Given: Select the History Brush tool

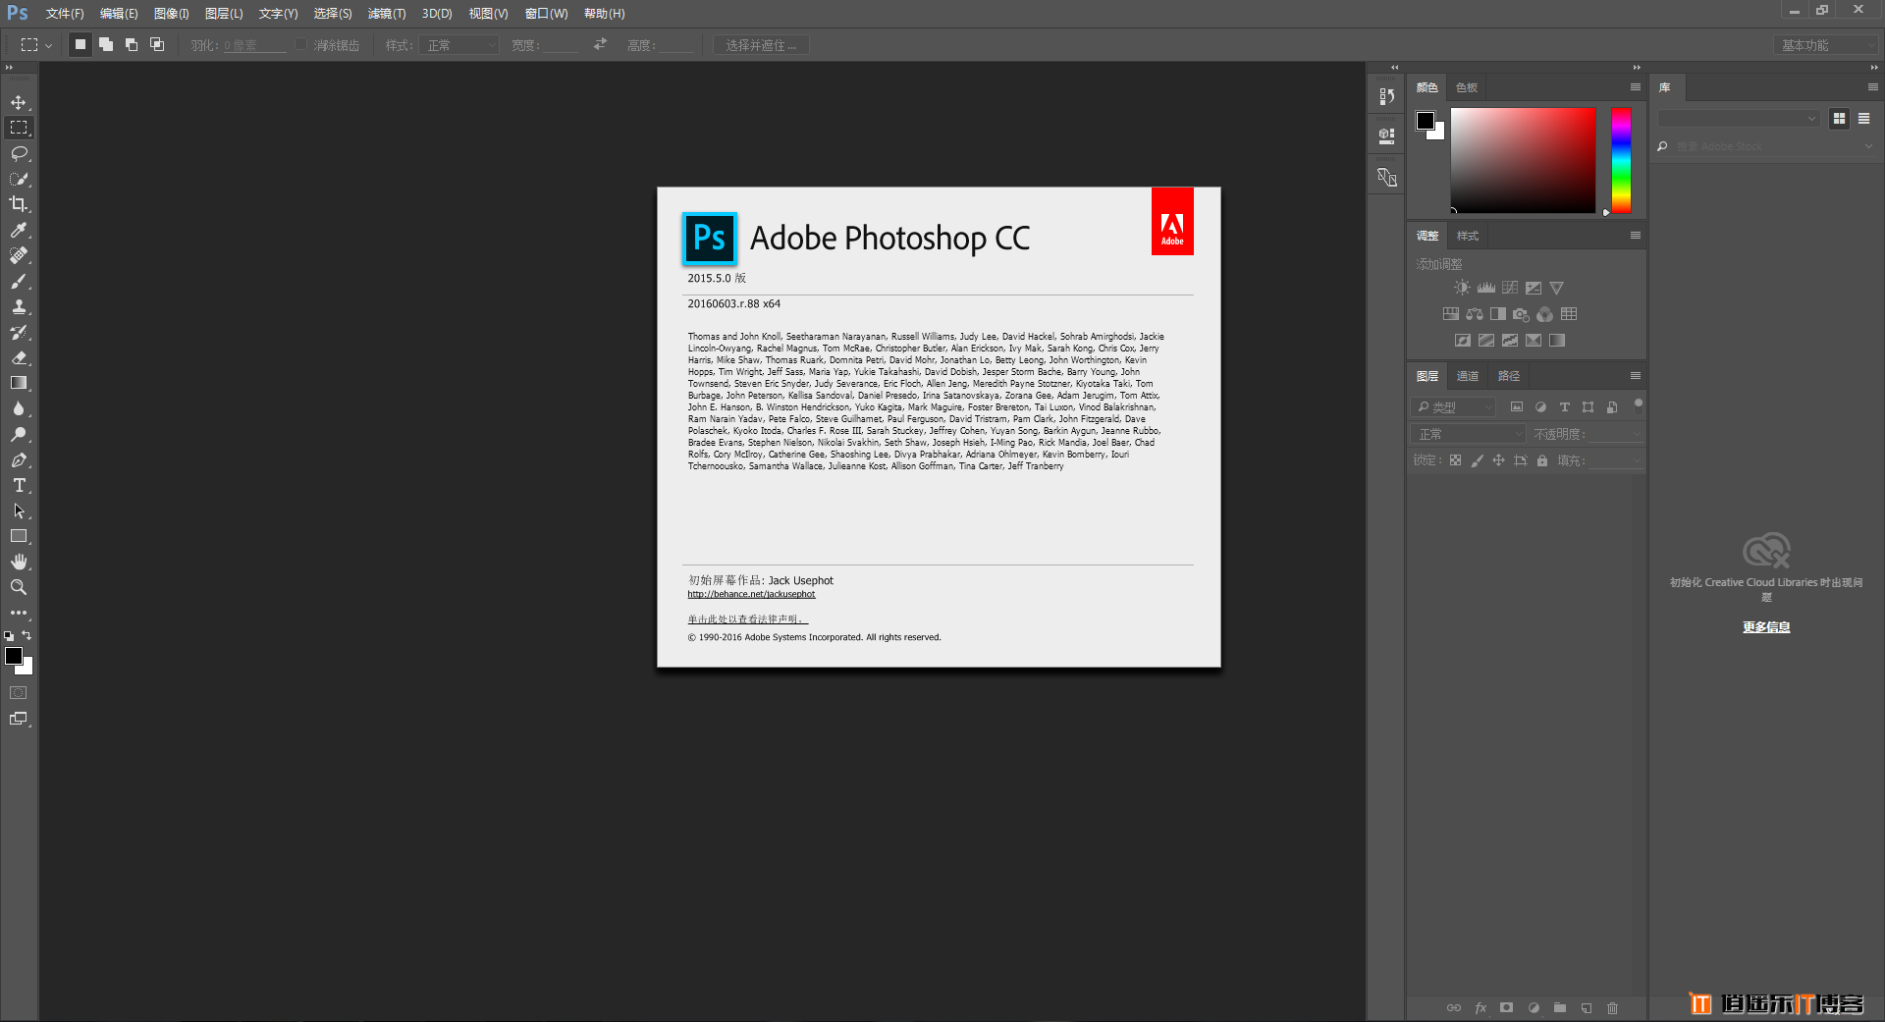Looking at the screenshot, I should (19, 332).
